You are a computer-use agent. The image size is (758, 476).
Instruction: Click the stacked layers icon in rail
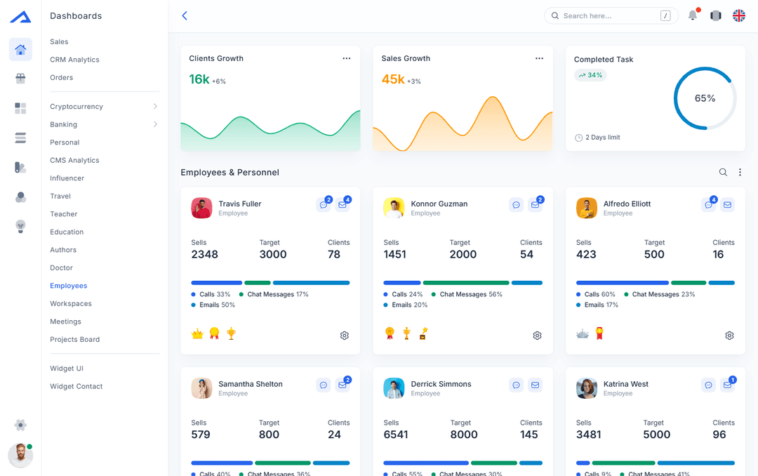pos(20,138)
